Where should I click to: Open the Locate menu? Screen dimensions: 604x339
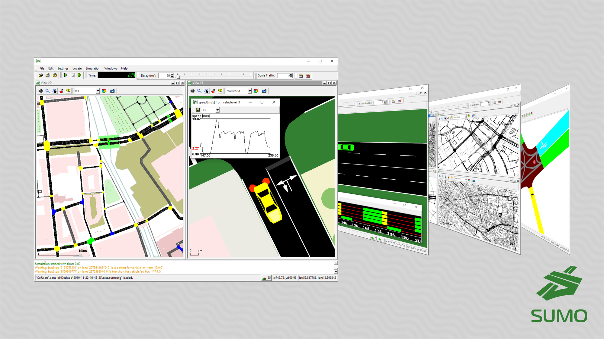(x=77, y=68)
